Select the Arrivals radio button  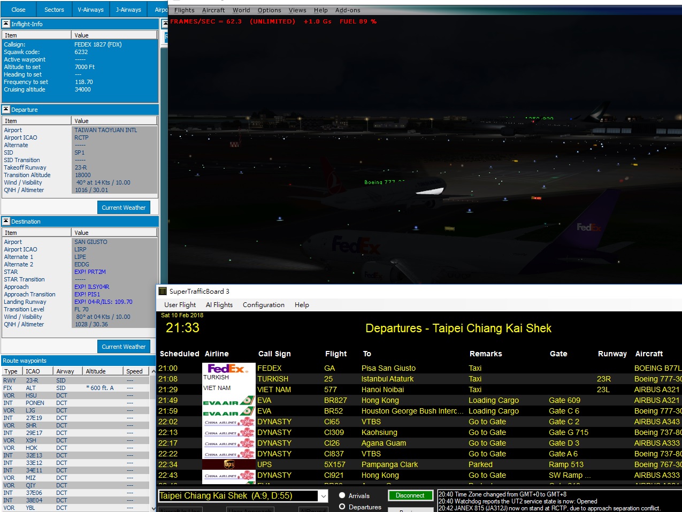[x=342, y=495]
